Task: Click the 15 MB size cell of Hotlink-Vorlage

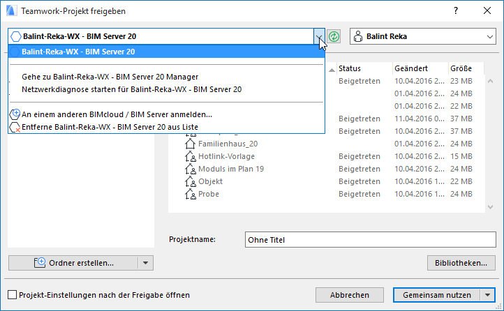Action: [461, 156]
